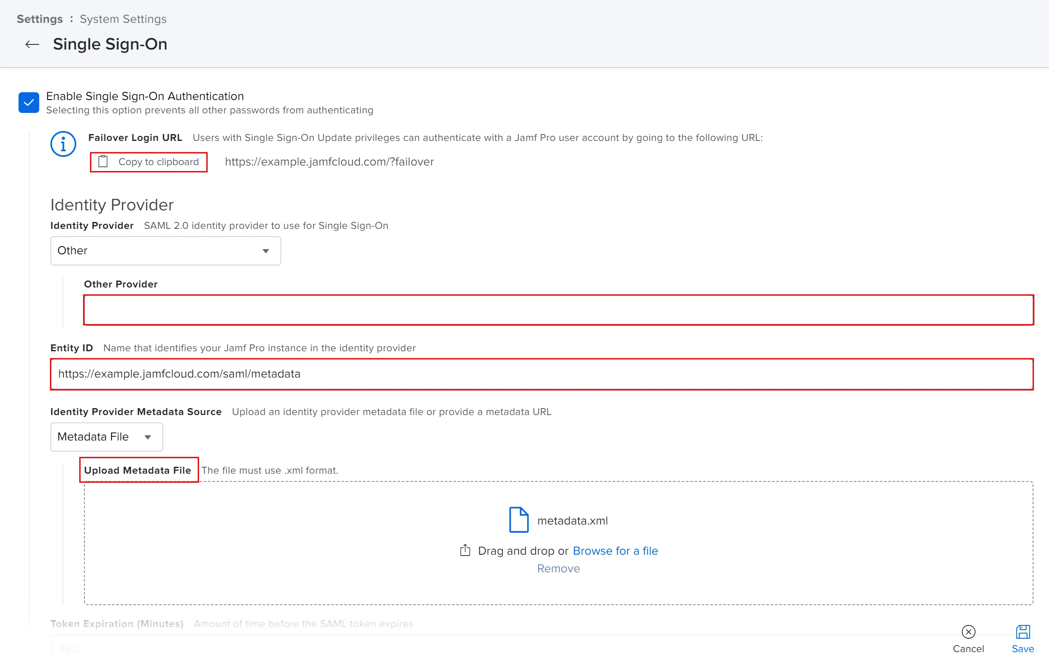Click the metadata.xml file icon

point(518,519)
